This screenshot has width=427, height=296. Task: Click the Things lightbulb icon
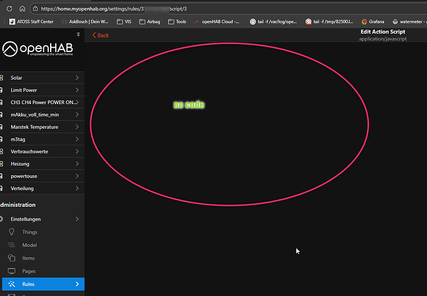point(11,232)
